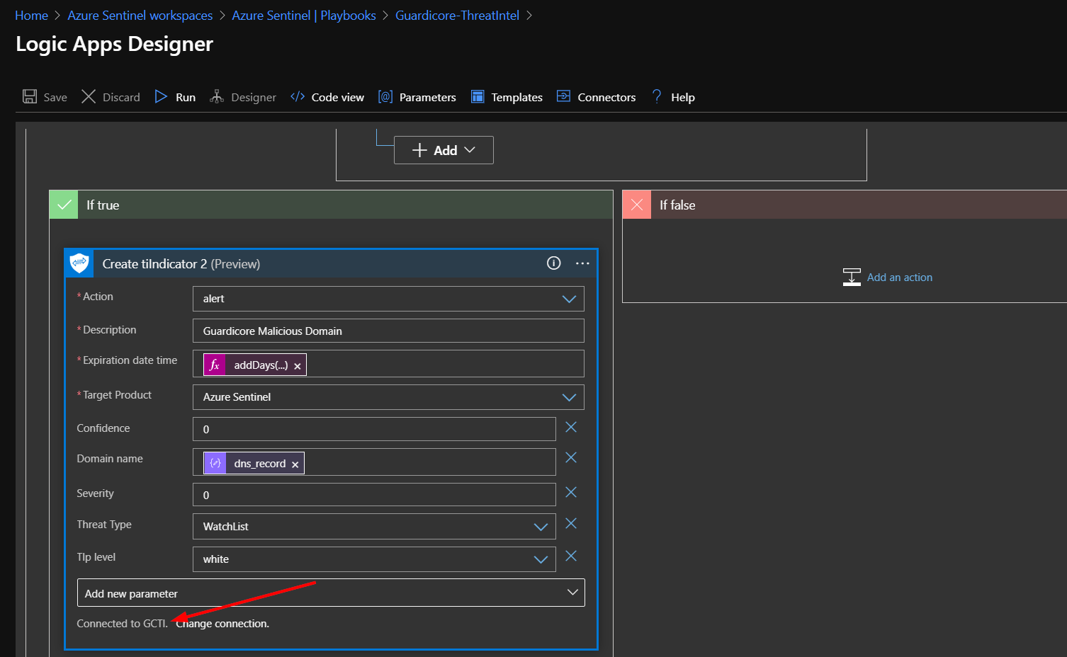Remove the Domain name parameter
Image resolution: width=1067 pixels, height=657 pixels.
point(571,457)
